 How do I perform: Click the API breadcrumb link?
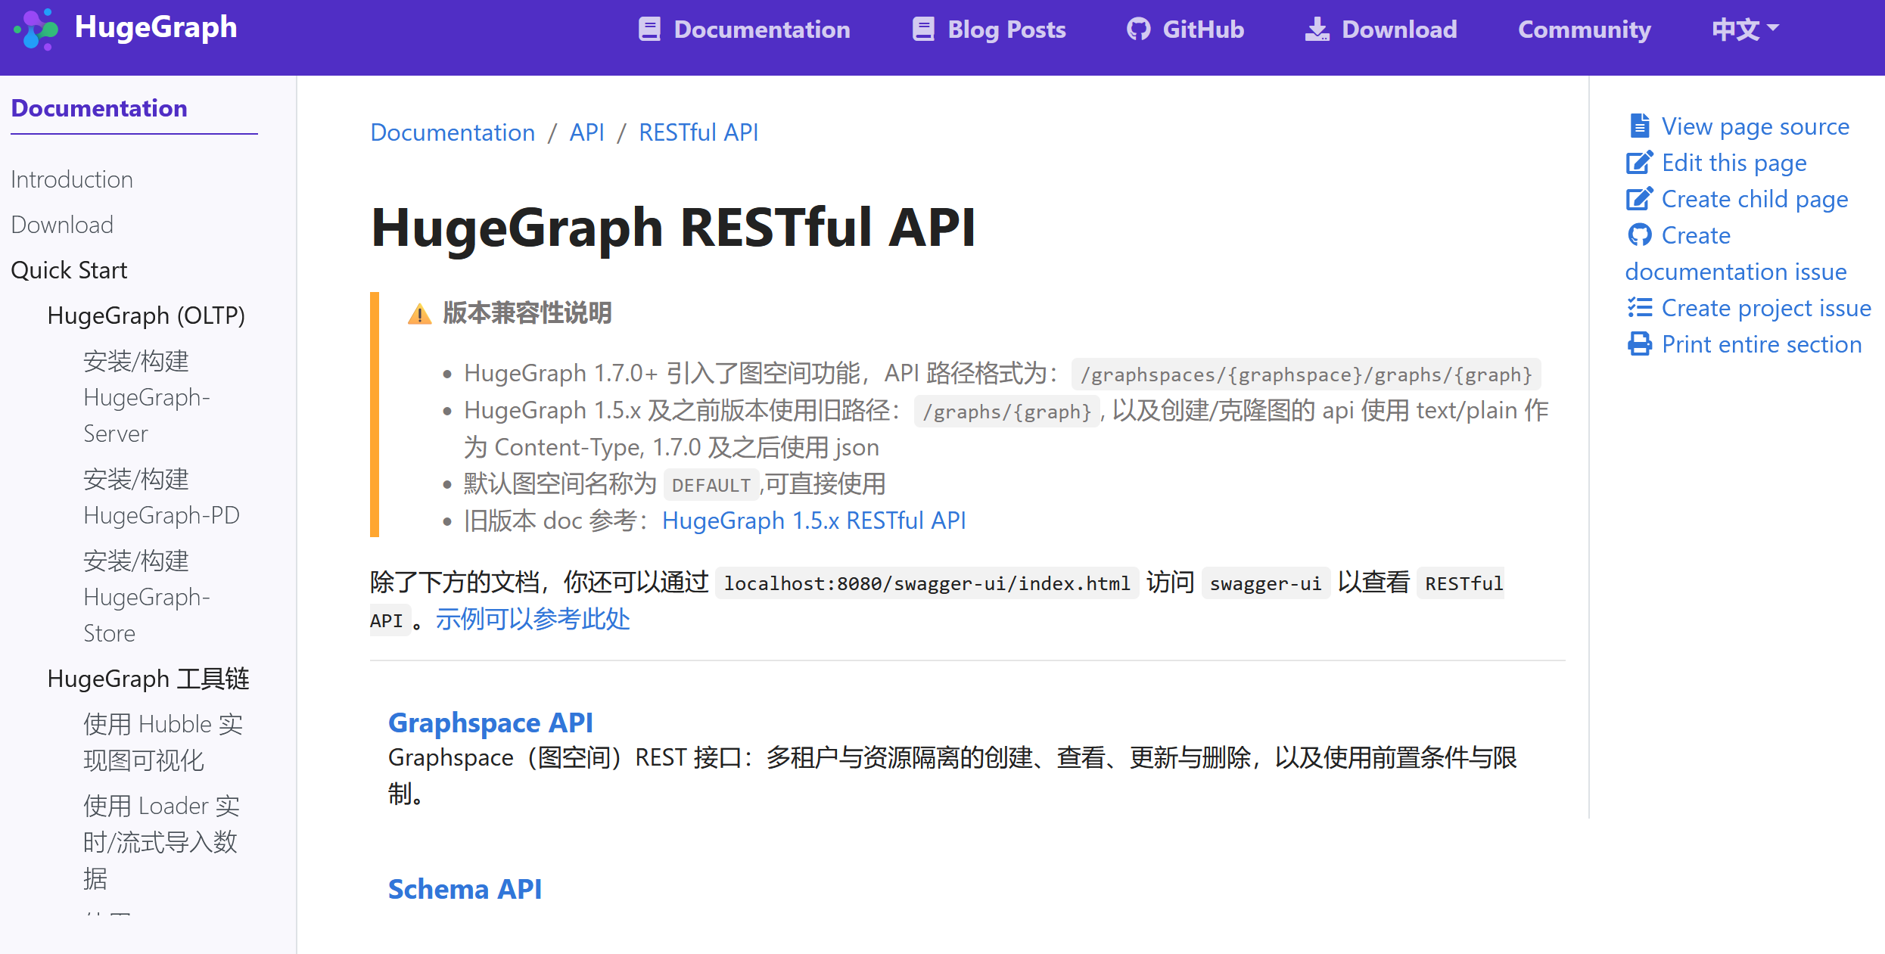pos(586,132)
